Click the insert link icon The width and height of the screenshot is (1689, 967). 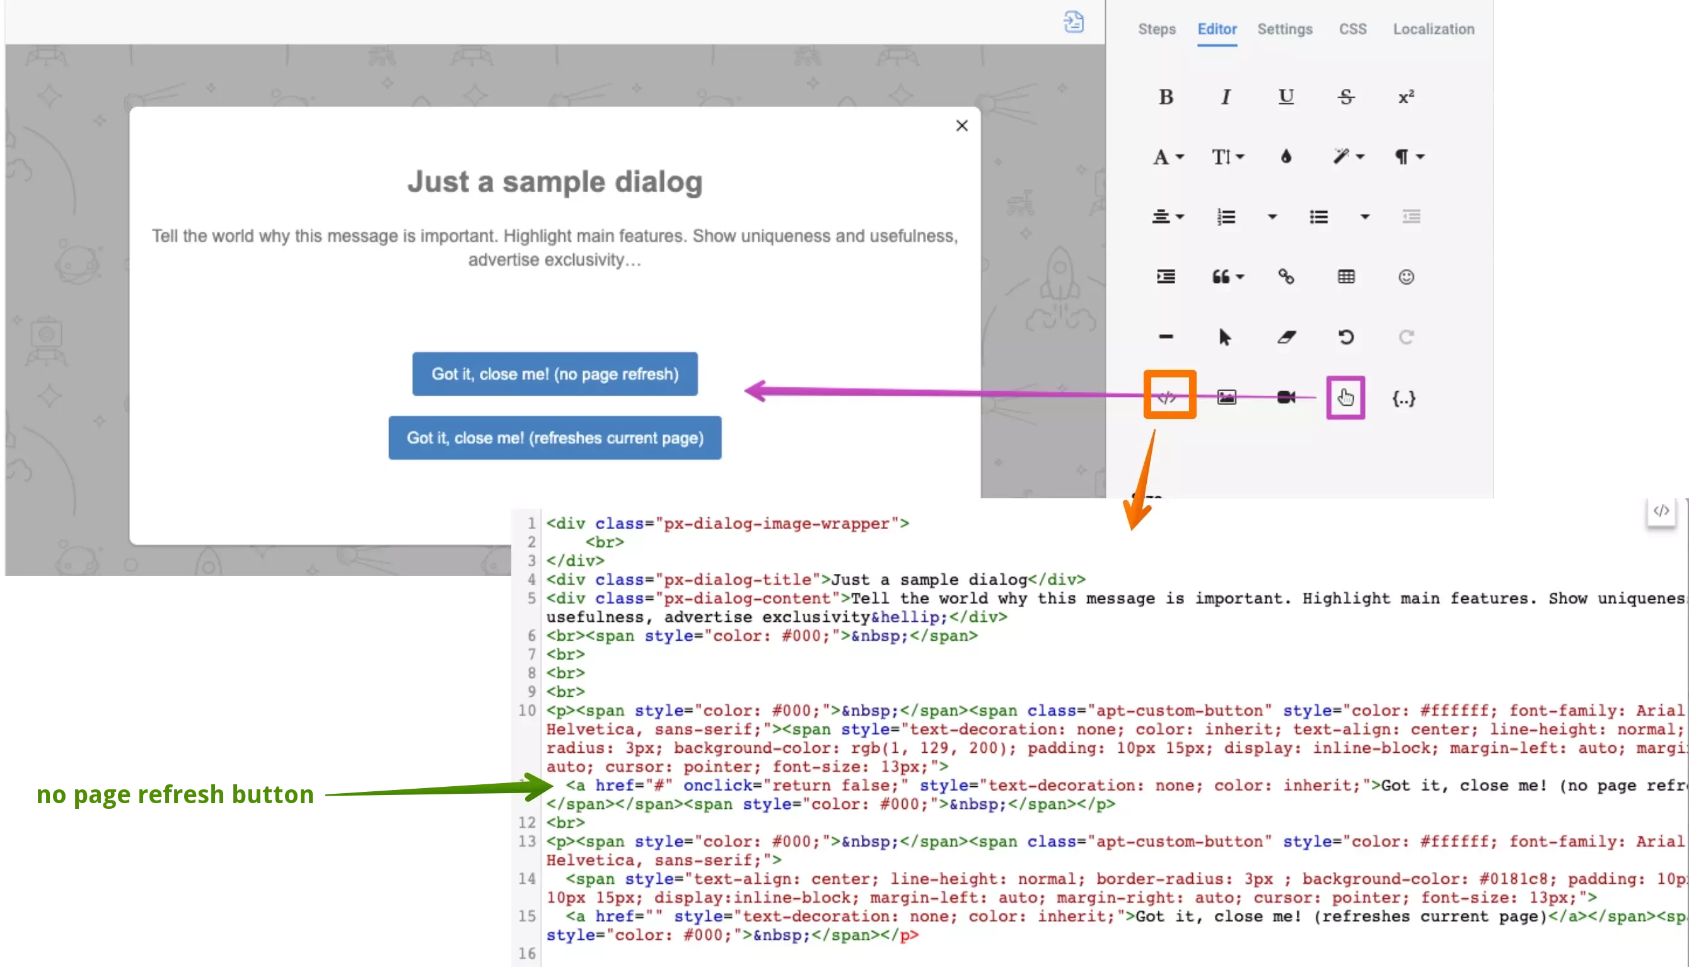(x=1286, y=277)
